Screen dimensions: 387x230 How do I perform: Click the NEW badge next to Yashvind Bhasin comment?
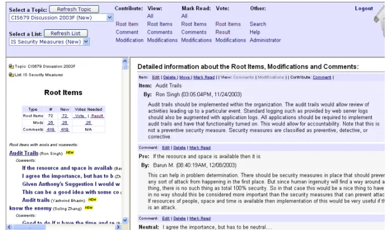92,199
